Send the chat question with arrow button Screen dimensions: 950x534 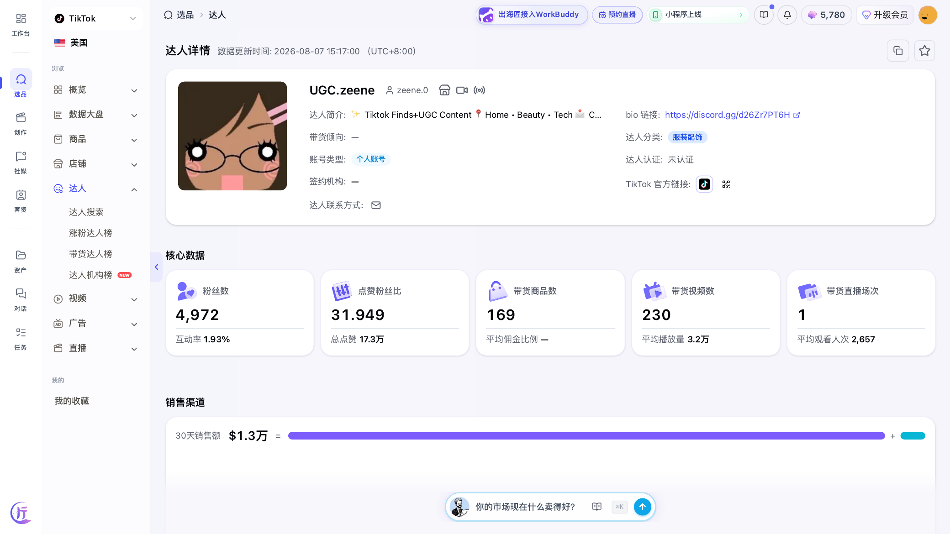642,507
